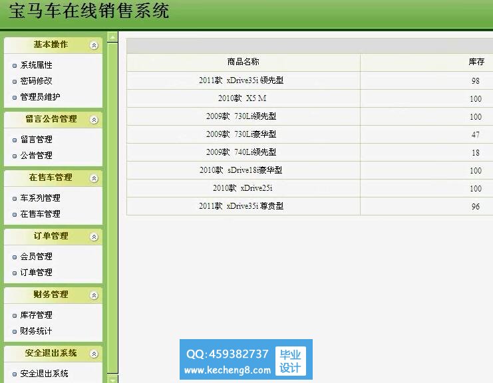Click the 安全退出系统 section header title
Image resolution: width=493 pixels, height=383 pixels.
click(x=51, y=353)
